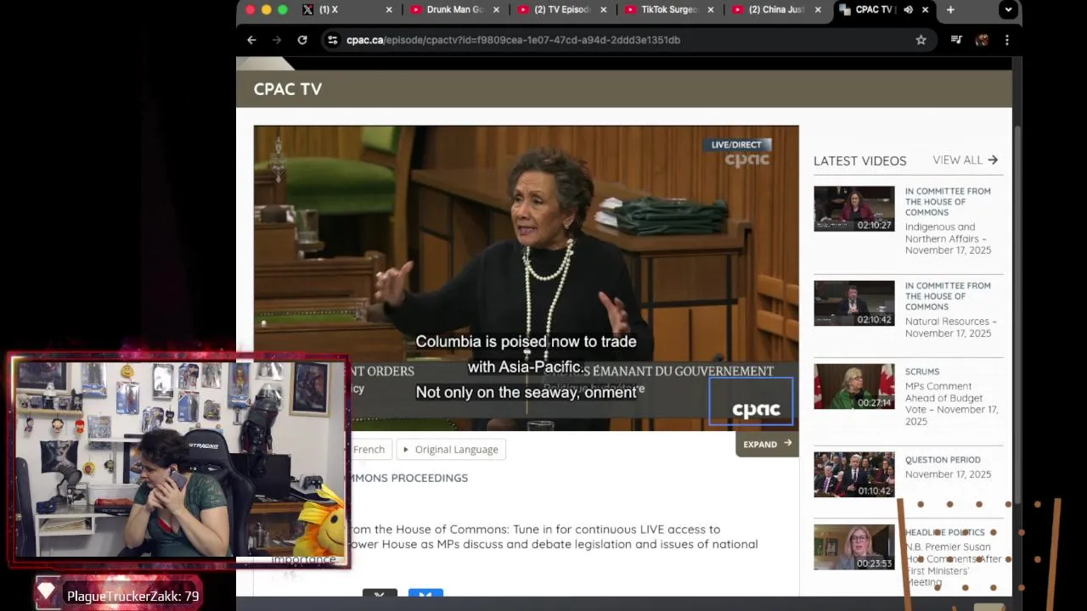
Task: Expand the video player with EXPAND button
Action: pos(767,444)
